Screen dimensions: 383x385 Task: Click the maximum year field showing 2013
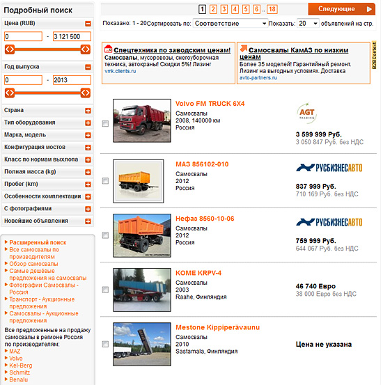click(72, 80)
